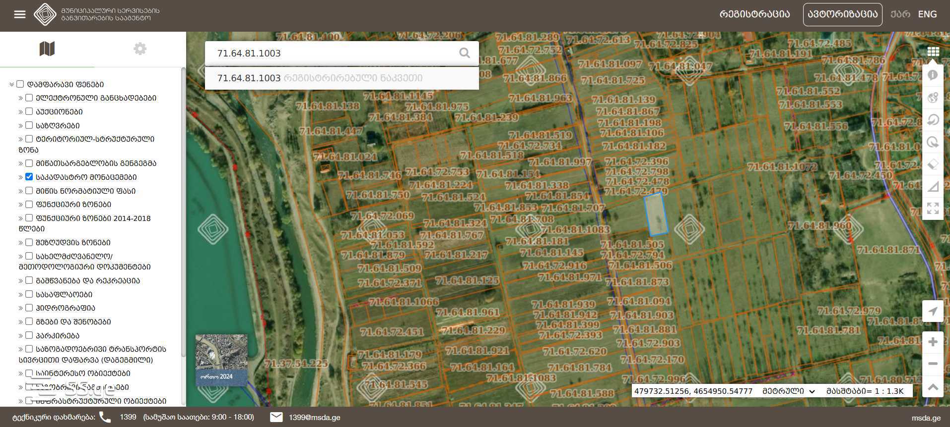Click the ორთო 2024 basemap thumbnail
Viewport: 950px width, 427px height.
[x=221, y=360]
